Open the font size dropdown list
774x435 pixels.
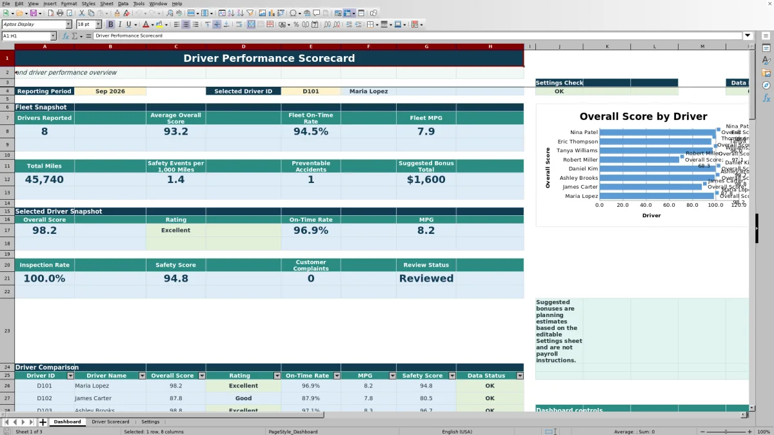(x=98, y=24)
